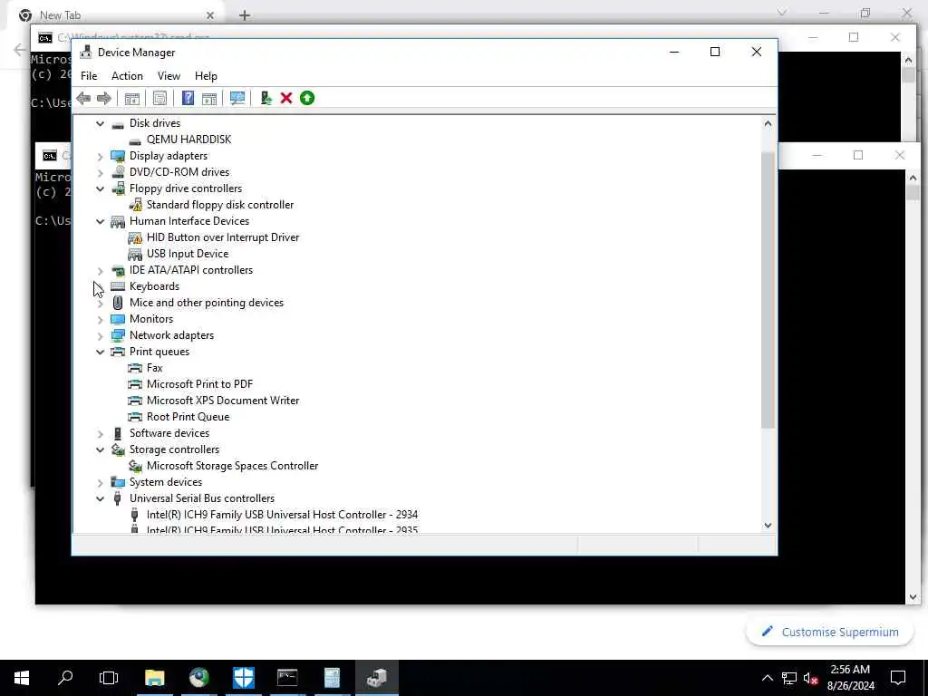Click the Monitors category icon
The image size is (928, 696).
pyautogui.click(x=118, y=319)
